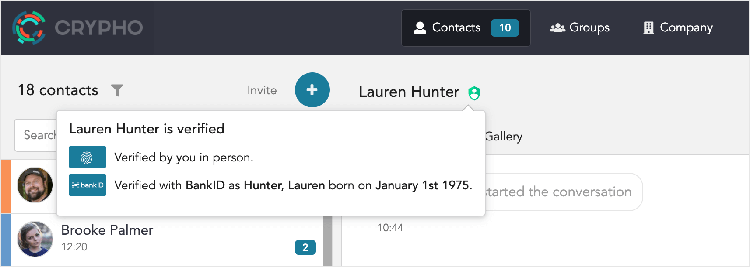Click the BankID verification badge
Image resolution: width=750 pixels, height=267 pixels.
[x=88, y=185]
